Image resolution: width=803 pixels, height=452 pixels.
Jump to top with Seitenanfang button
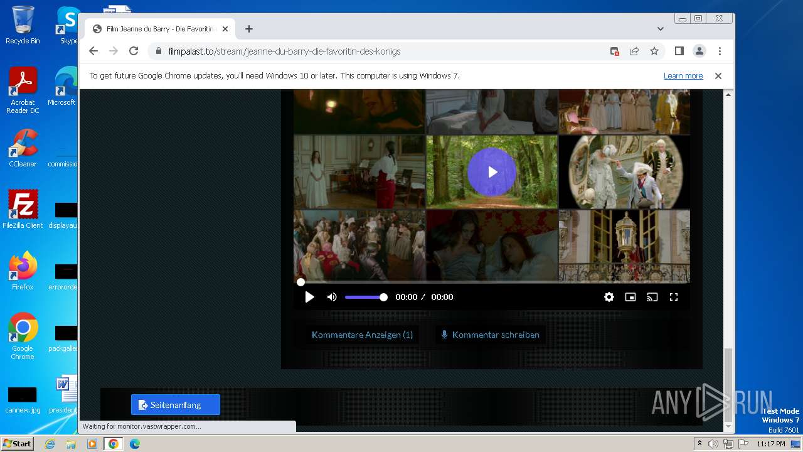pyautogui.click(x=175, y=405)
